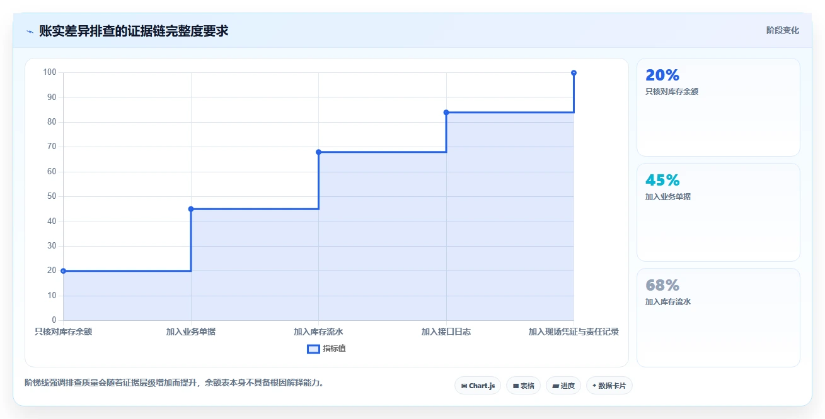Click the legend color box for 指标值
The height and width of the screenshot is (419, 825).
click(x=313, y=349)
